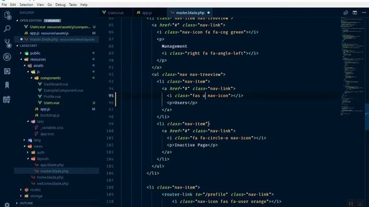Screen dimensions: 369x207
Task: Open the Extensions view in activity bar
Action: 7,71
